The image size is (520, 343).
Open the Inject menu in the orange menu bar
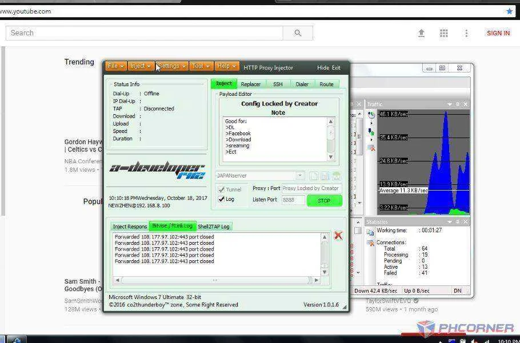[140, 66]
